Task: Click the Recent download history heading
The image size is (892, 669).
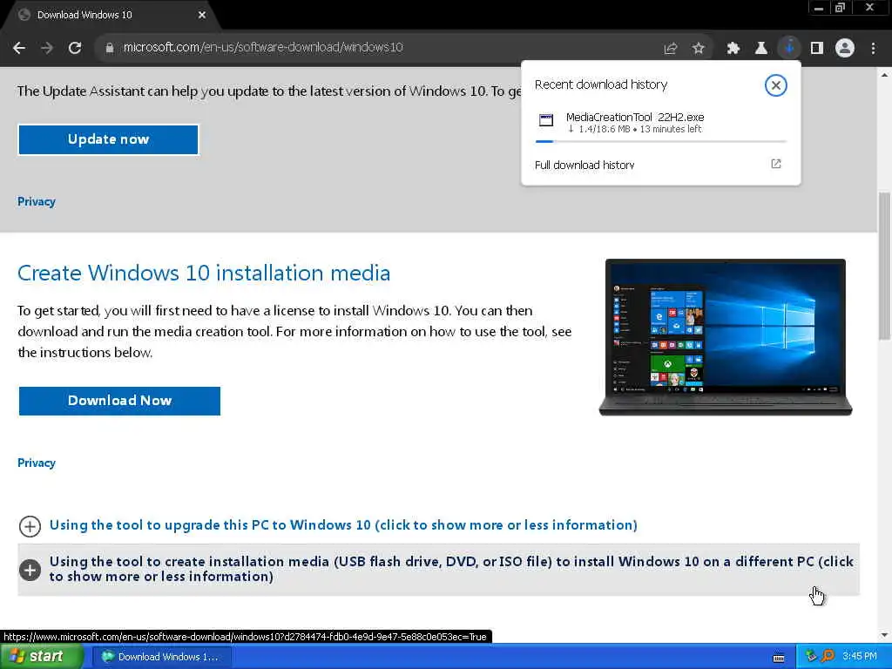Action: [x=601, y=84]
